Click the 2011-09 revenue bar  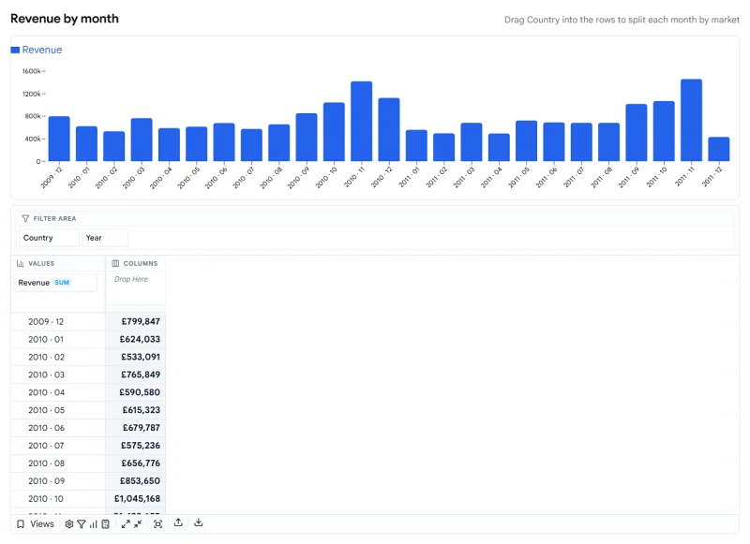coord(637,132)
